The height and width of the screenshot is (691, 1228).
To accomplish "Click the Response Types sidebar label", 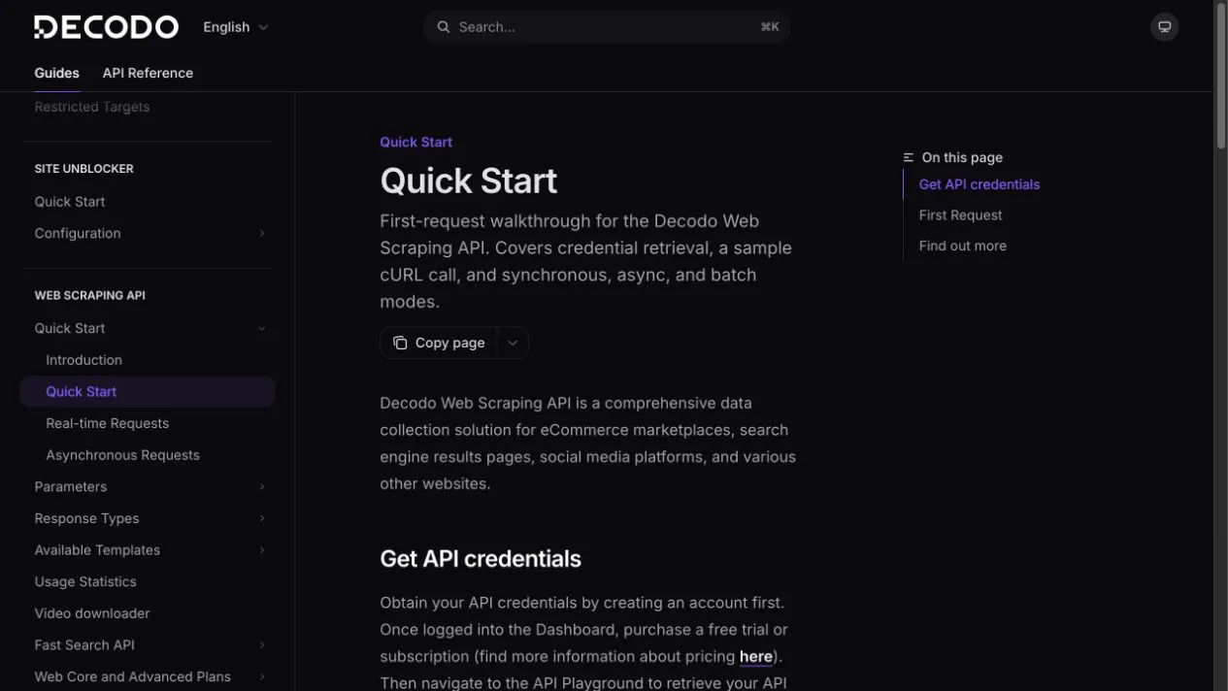I will point(86,519).
